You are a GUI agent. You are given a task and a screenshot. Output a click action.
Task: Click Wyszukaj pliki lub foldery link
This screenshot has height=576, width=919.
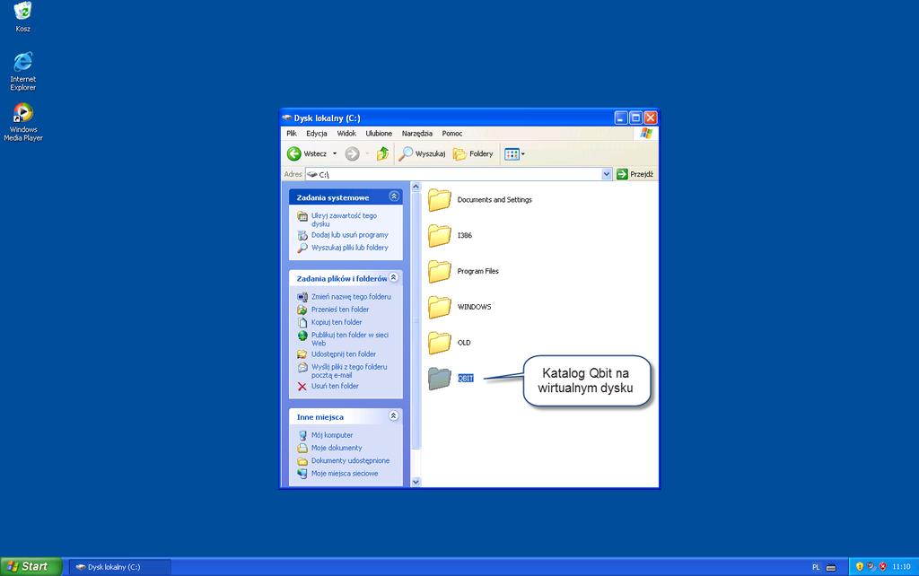click(349, 248)
